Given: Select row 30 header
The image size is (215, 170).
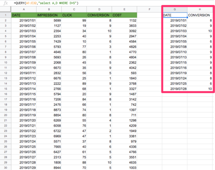Looking at the screenshot, I should coord(5,167).
